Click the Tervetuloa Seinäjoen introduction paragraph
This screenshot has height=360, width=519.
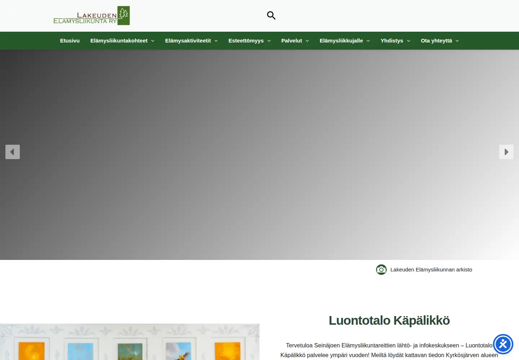tap(389, 350)
